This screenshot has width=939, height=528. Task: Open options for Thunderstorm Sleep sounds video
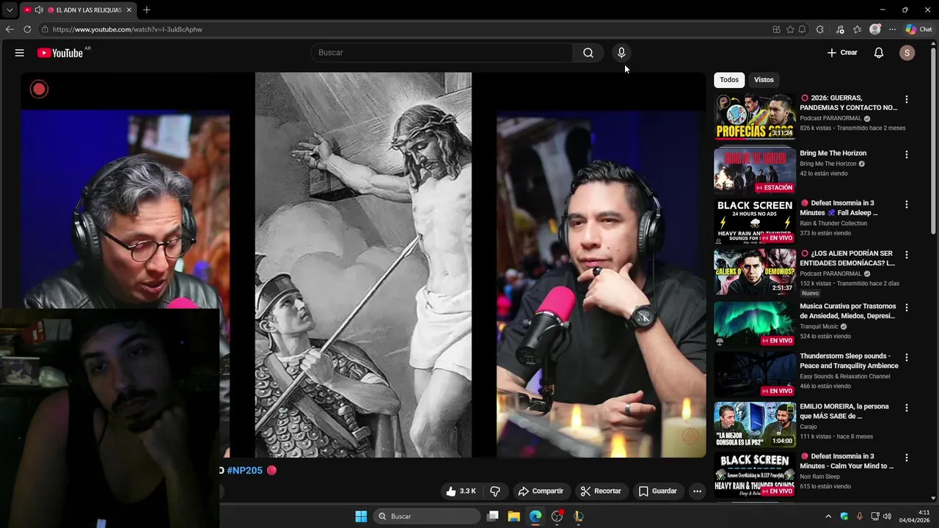(x=907, y=357)
